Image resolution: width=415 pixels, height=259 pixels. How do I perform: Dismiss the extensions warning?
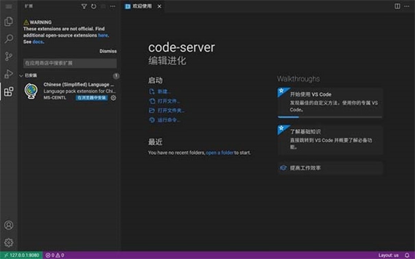(108, 51)
